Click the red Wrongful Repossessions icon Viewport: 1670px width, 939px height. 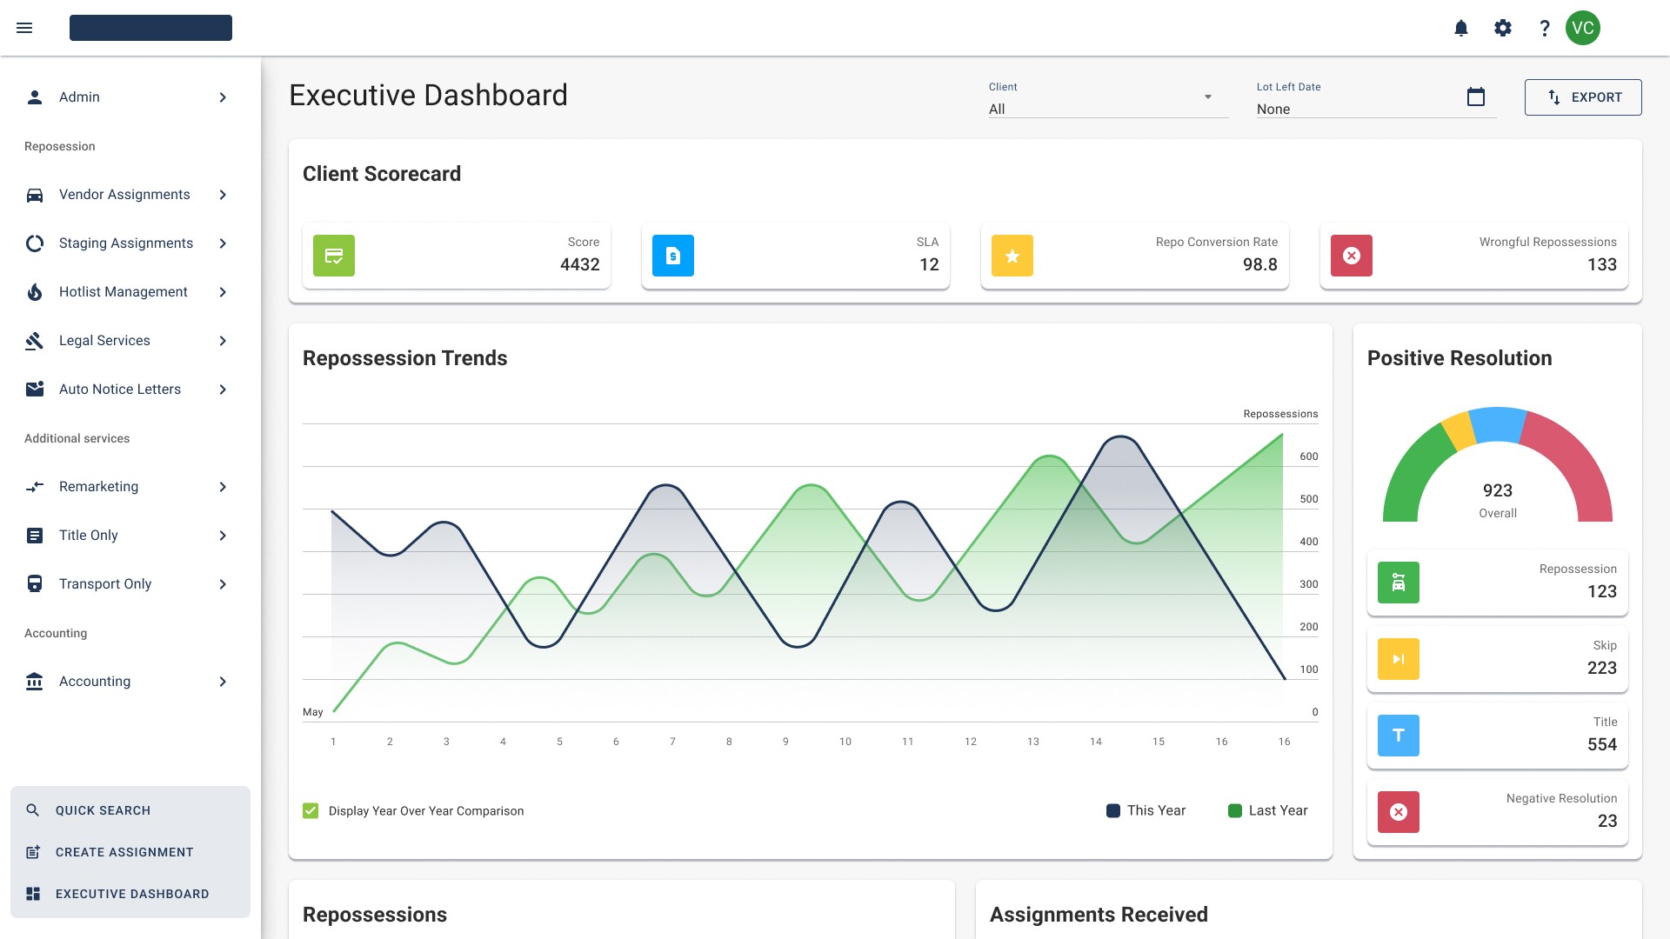click(x=1352, y=256)
